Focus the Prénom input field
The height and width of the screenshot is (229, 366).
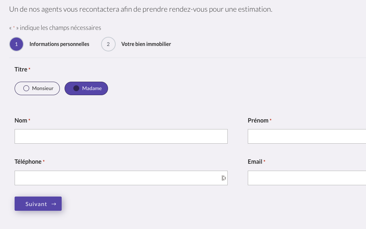(307, 136)
